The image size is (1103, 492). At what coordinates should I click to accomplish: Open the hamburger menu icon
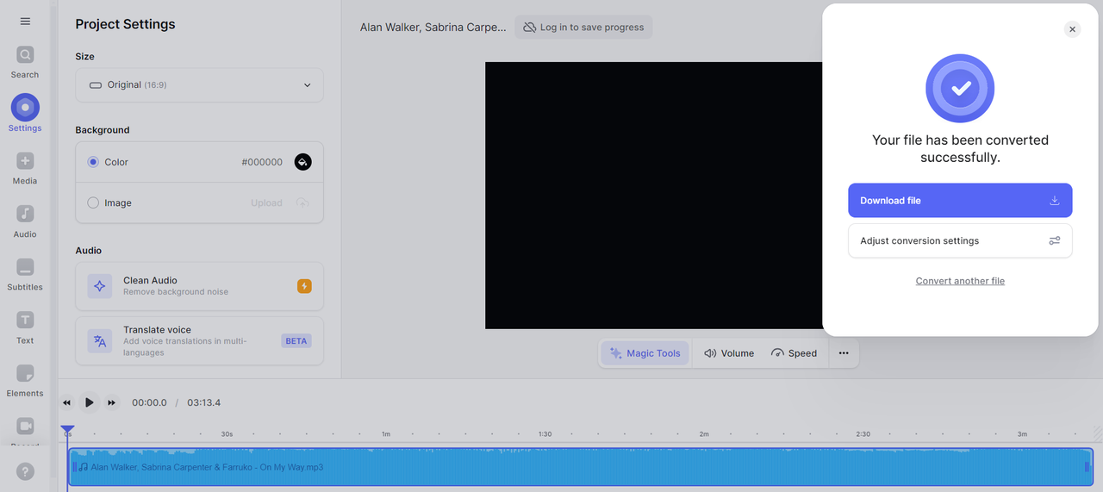click(x=25, y=22)
